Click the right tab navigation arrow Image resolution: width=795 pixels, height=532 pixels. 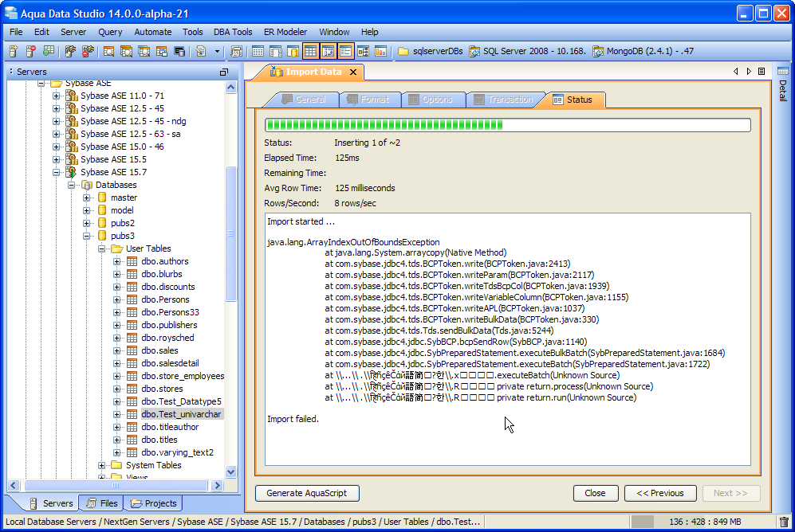[x=749, y=72]
